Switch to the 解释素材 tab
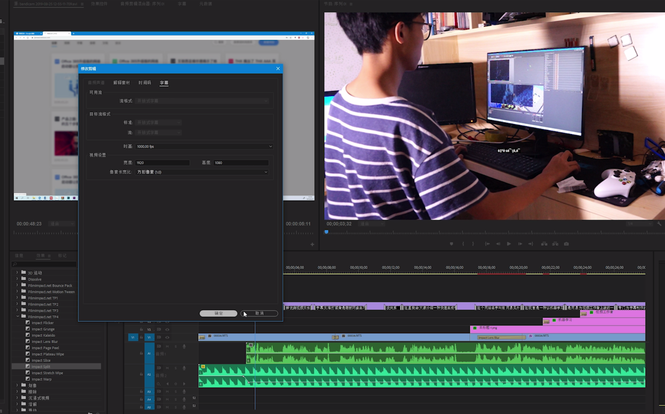The width and height of the screenshot is (665, 414). pyautogui.click(x=121, y=83)
